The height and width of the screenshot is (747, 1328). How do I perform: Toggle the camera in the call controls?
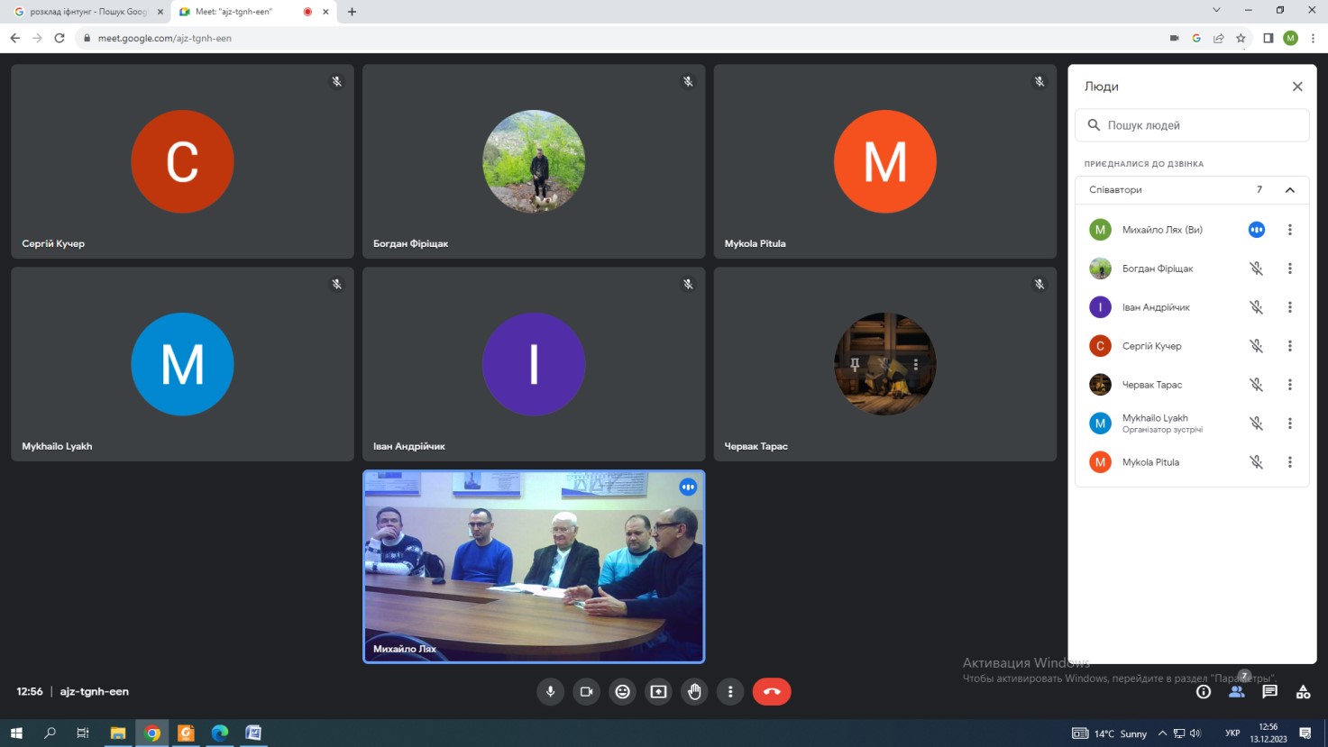586,691
